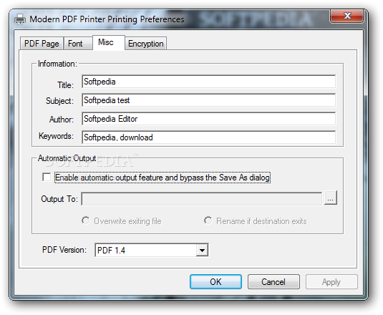Click the Cancel button
The height and width of the screenshot is (315, 383).
[273, 282]
